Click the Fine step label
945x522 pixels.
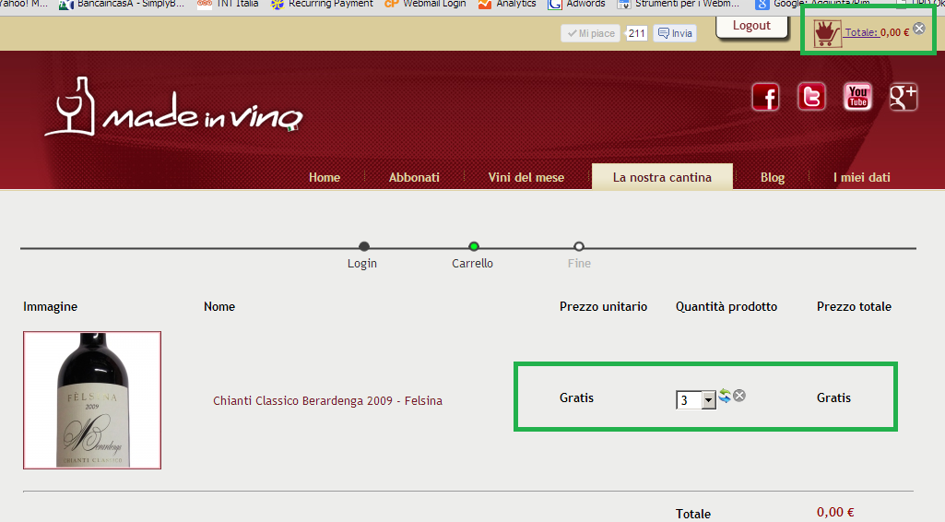click(x=579, y=264)
